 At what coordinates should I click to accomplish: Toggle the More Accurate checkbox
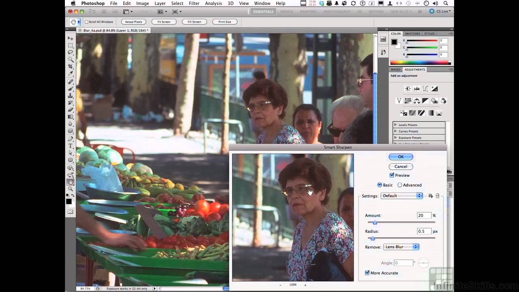367,273
